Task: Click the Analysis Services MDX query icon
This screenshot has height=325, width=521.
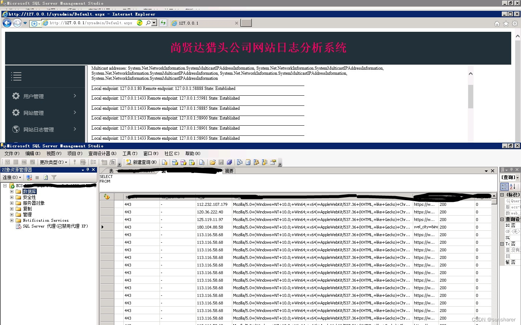Action: (175, 162)
